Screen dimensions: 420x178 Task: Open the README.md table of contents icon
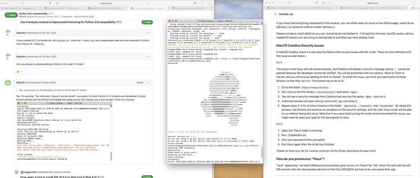click(x=274, y=14)
